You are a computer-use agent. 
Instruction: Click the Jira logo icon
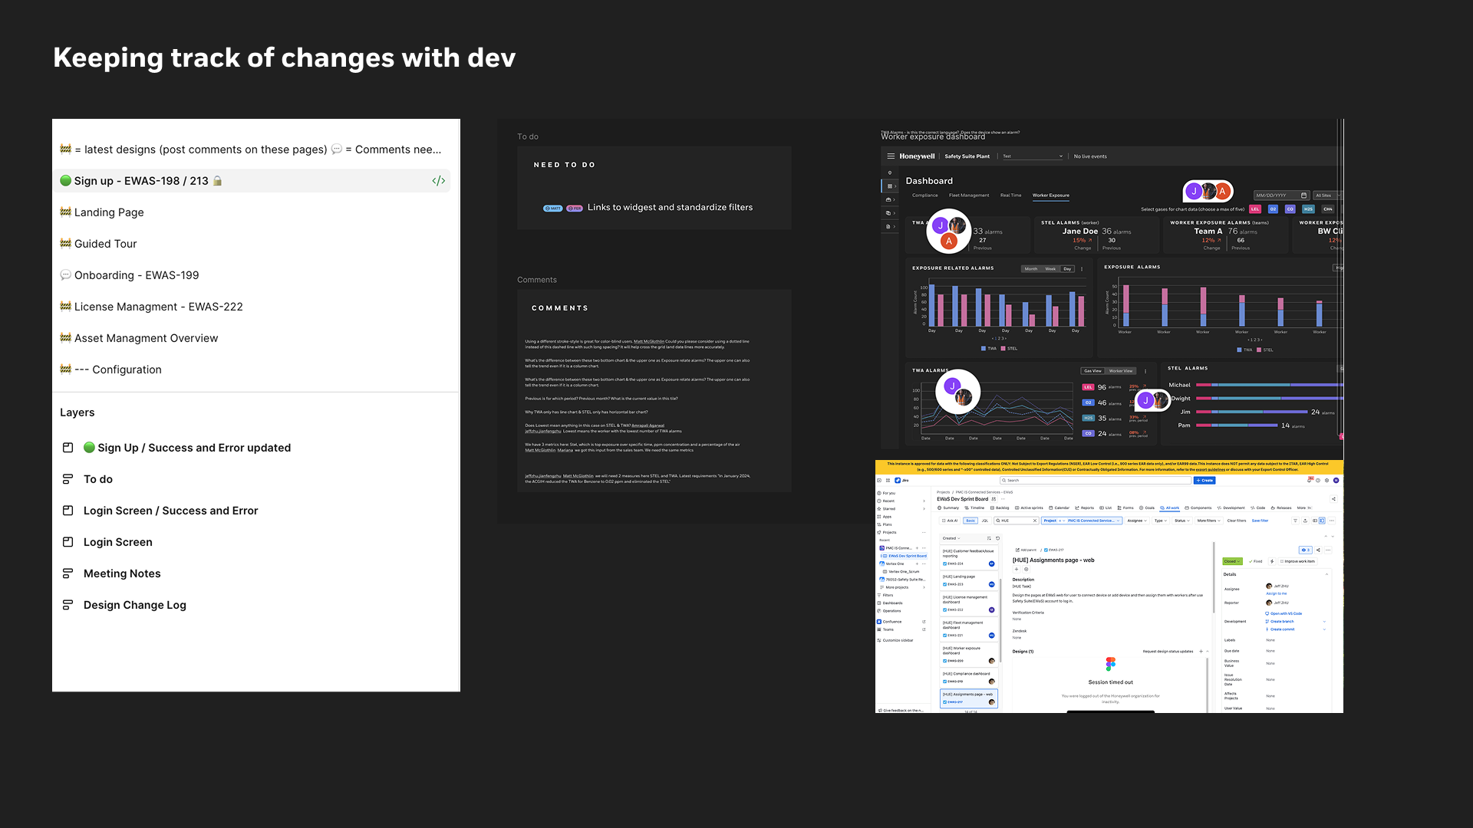(898, 480)
